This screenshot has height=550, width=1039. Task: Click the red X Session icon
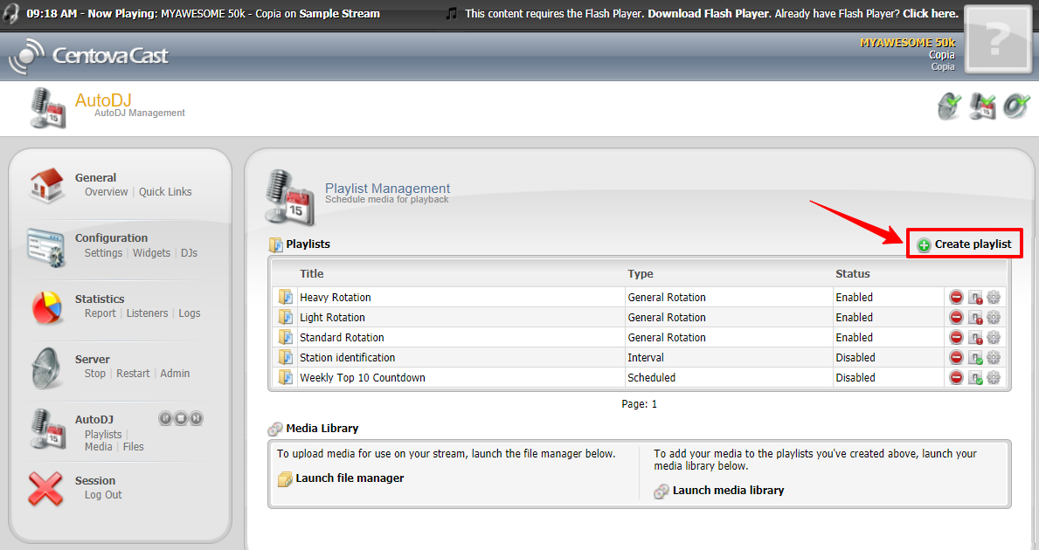click(x=45, y=488)
